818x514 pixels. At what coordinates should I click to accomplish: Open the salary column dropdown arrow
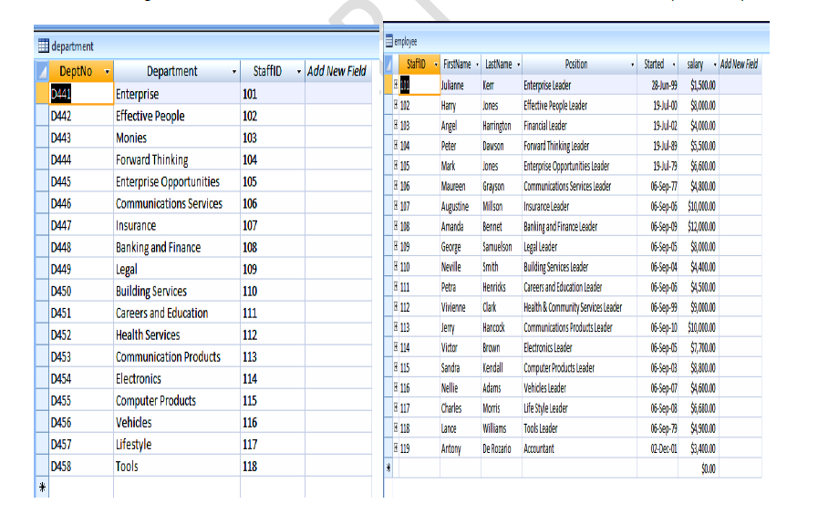click(714, 65)
